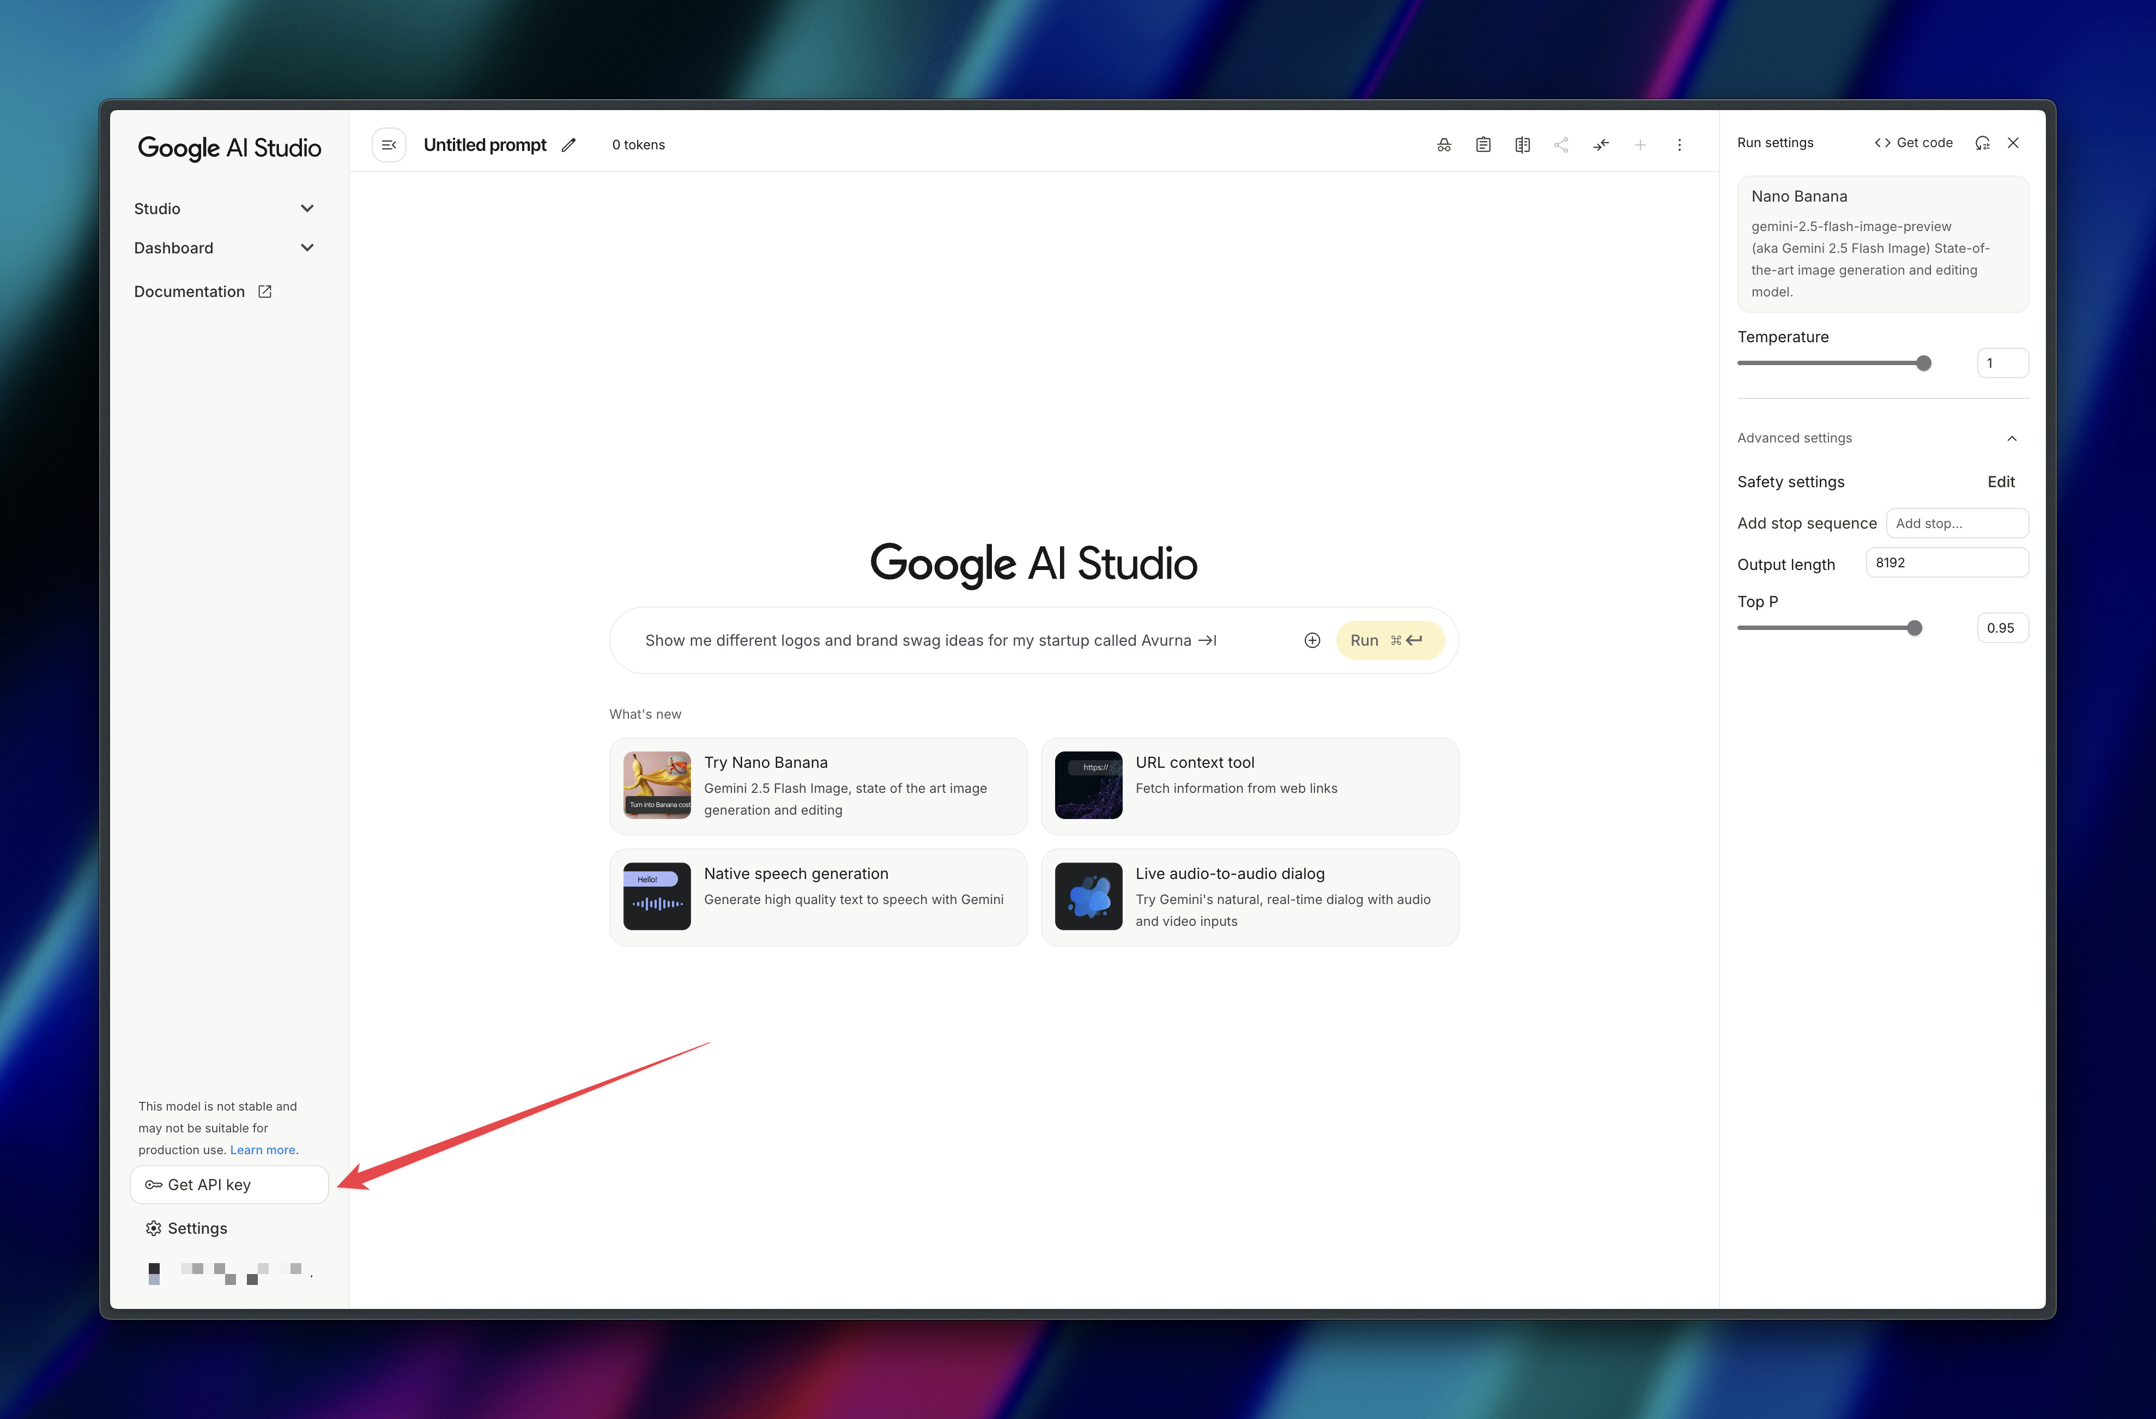Collapse the left sidebar navigation toggle
Image resolution: width=2156 pixels, height=1419 pixels.
pyautogui.click(x=389, y=145)
